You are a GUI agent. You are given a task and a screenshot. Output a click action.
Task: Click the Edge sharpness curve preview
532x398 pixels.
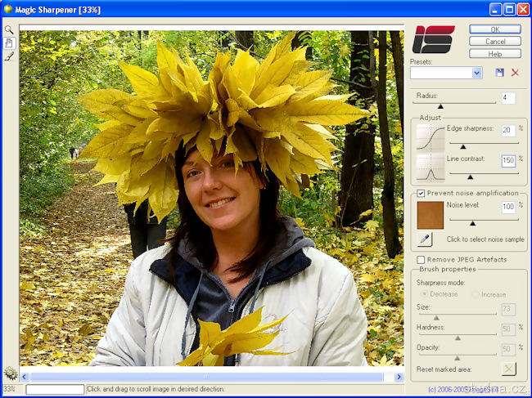(429, 137)
